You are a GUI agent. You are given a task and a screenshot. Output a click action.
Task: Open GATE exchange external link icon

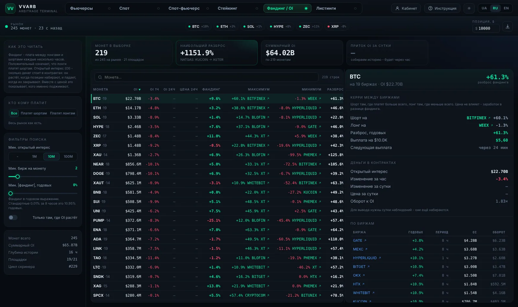click(x=365, y=240)
